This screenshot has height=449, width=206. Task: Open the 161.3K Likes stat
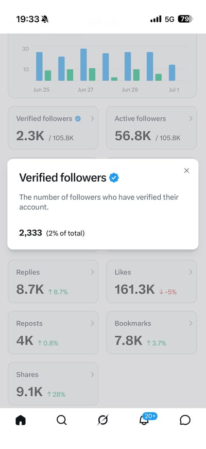134,290
